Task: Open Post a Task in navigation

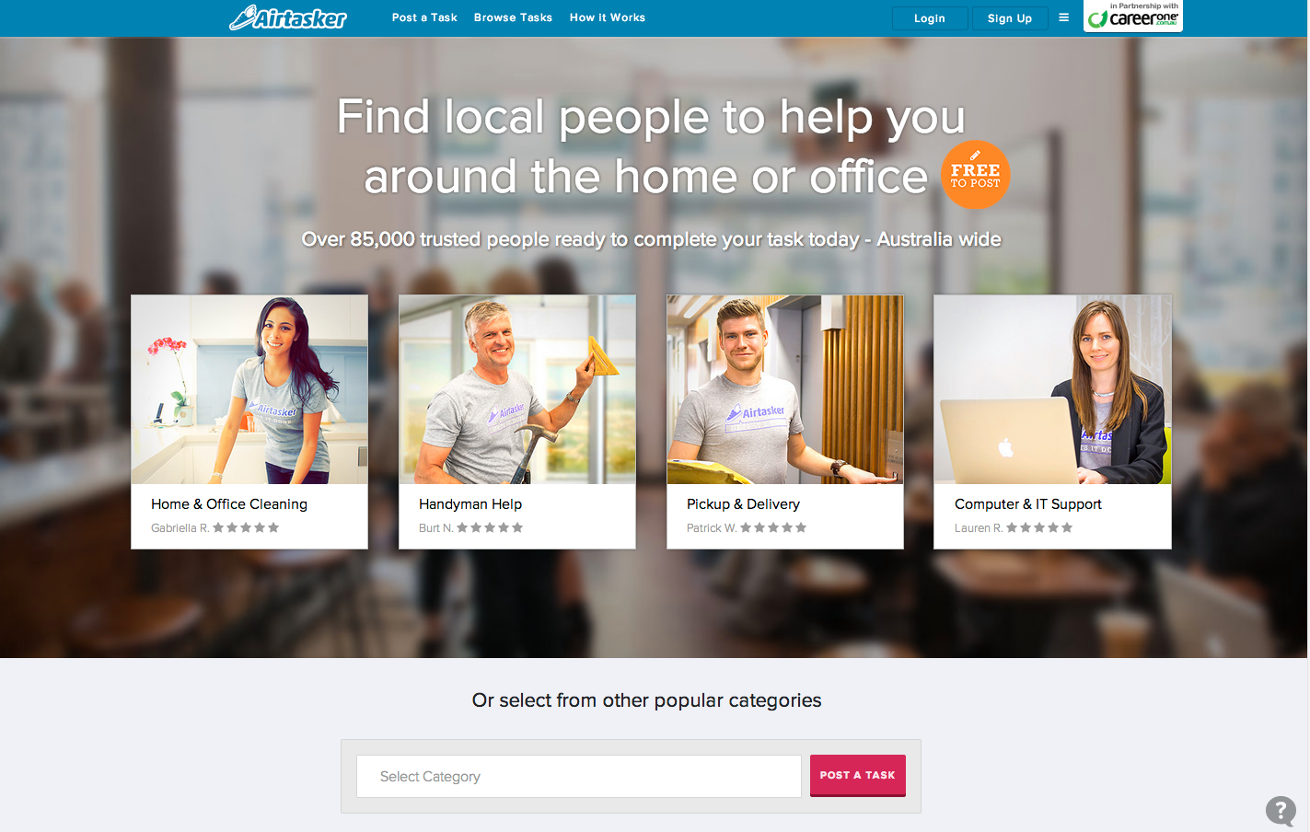Action: (424, 17)
